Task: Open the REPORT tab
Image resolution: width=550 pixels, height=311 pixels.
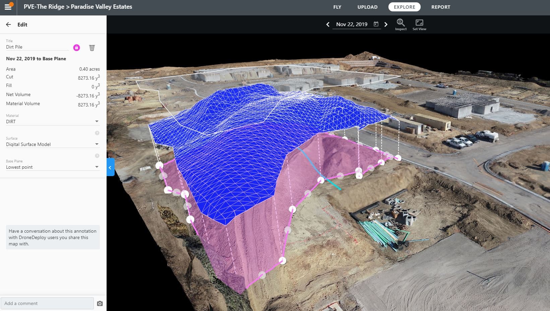Action: [x=441, y=7]
